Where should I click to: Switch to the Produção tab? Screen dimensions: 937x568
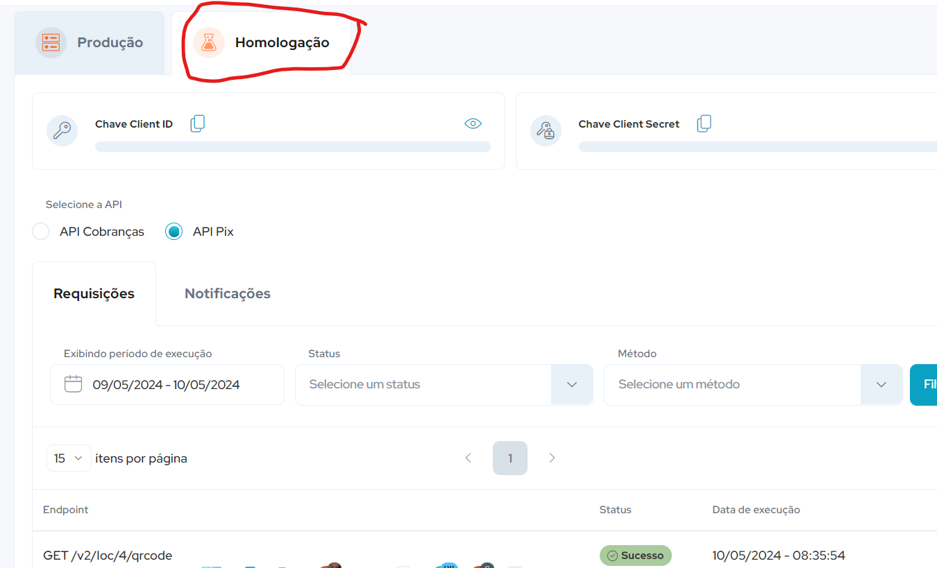pos(90,42)
